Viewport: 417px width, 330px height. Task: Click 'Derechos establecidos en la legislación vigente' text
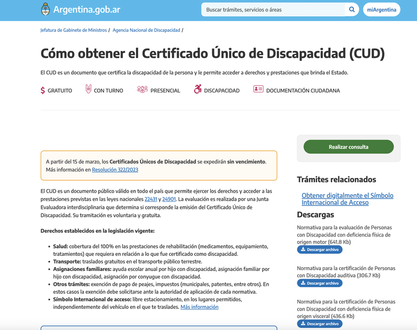click(x=97, y=231)
